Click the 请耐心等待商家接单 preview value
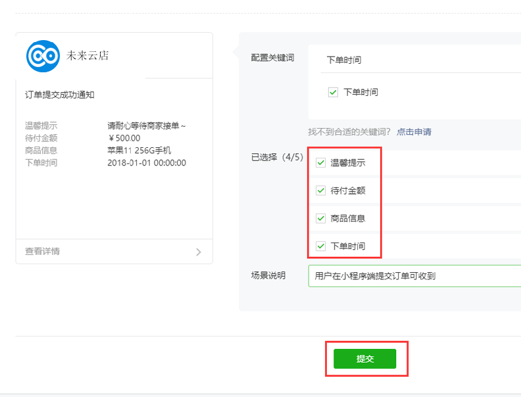 146,126
